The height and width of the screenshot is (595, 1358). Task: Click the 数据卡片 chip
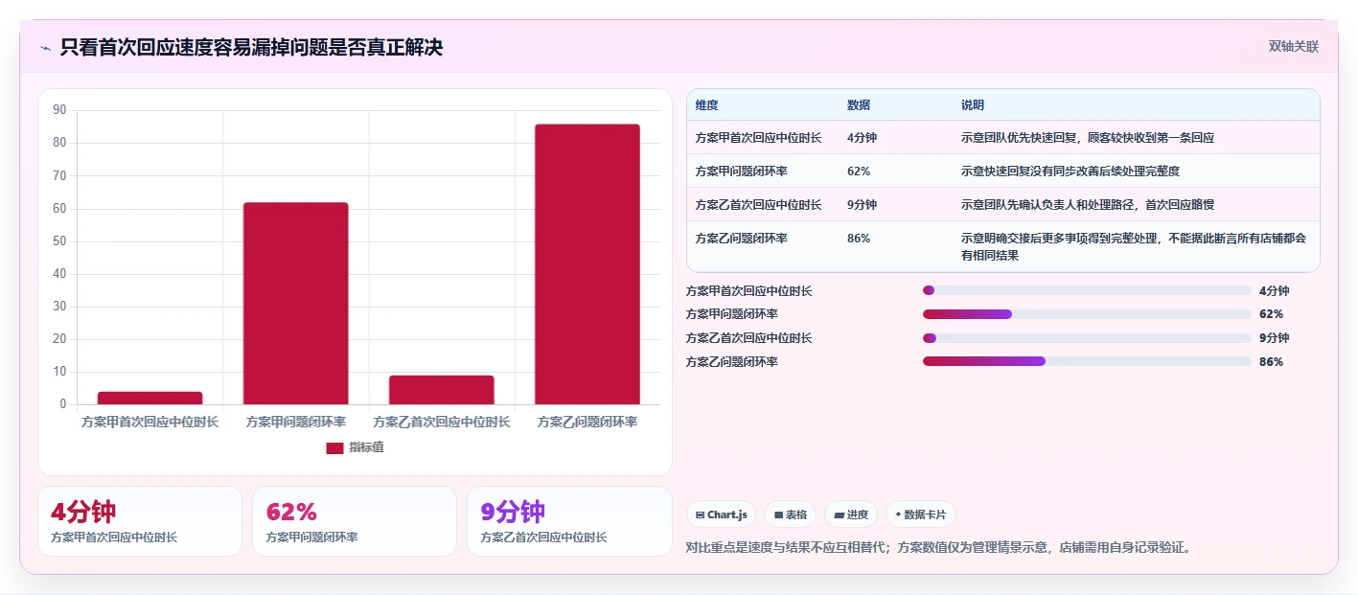pyautogui.click(x=920, y=515)
